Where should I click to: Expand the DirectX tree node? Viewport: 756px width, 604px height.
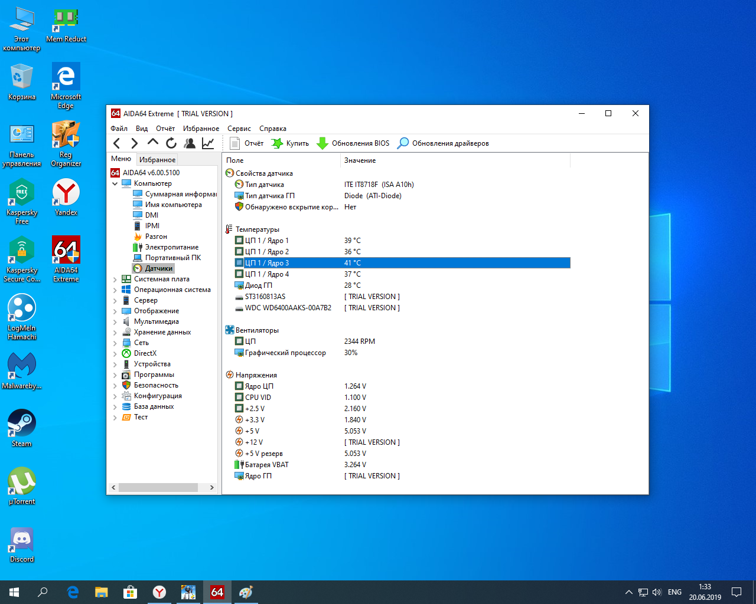pyautogui.click(x=115, y=353)
